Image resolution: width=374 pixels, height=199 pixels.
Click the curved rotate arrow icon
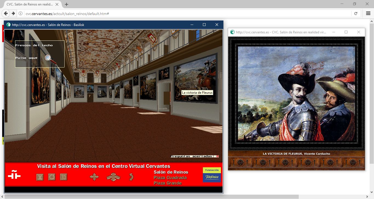pos(131,177)
